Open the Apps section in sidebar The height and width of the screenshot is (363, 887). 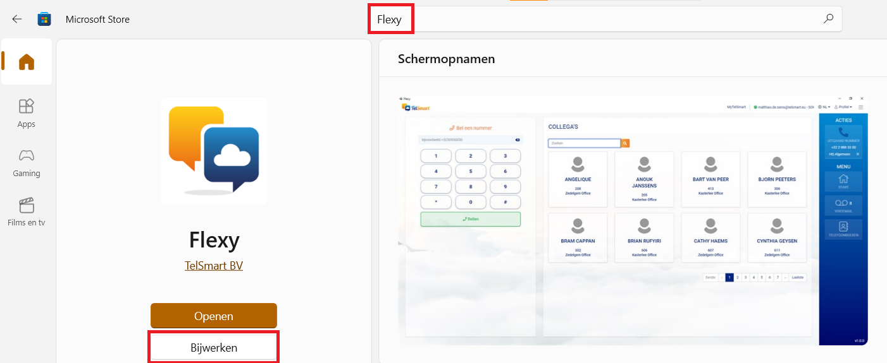(27, 113)
